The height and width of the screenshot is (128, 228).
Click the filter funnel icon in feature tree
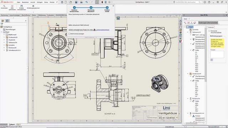coord(2,24)
